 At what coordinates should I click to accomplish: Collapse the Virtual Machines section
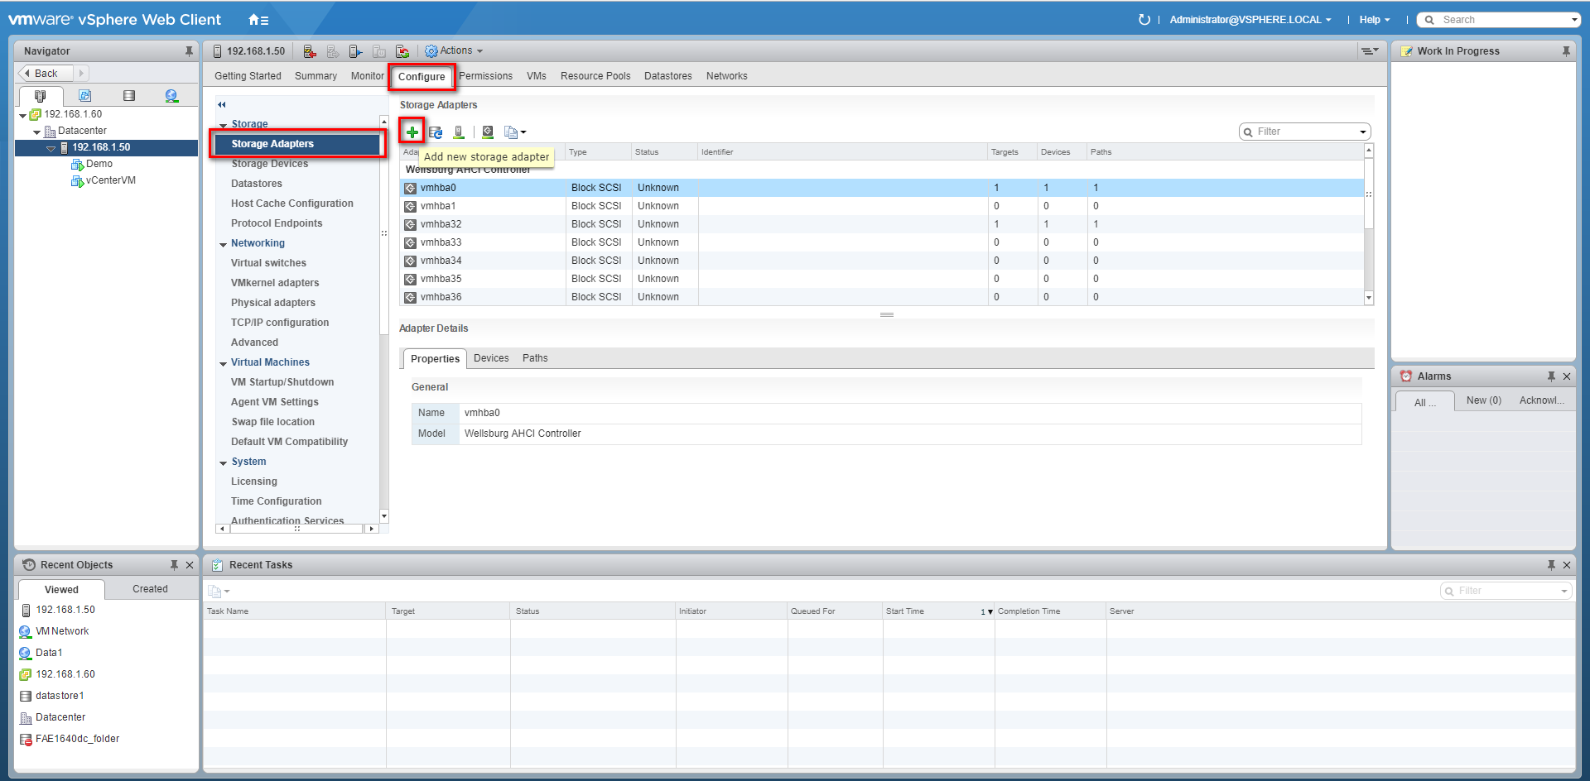pyautogui.click(x=224, y=364)
